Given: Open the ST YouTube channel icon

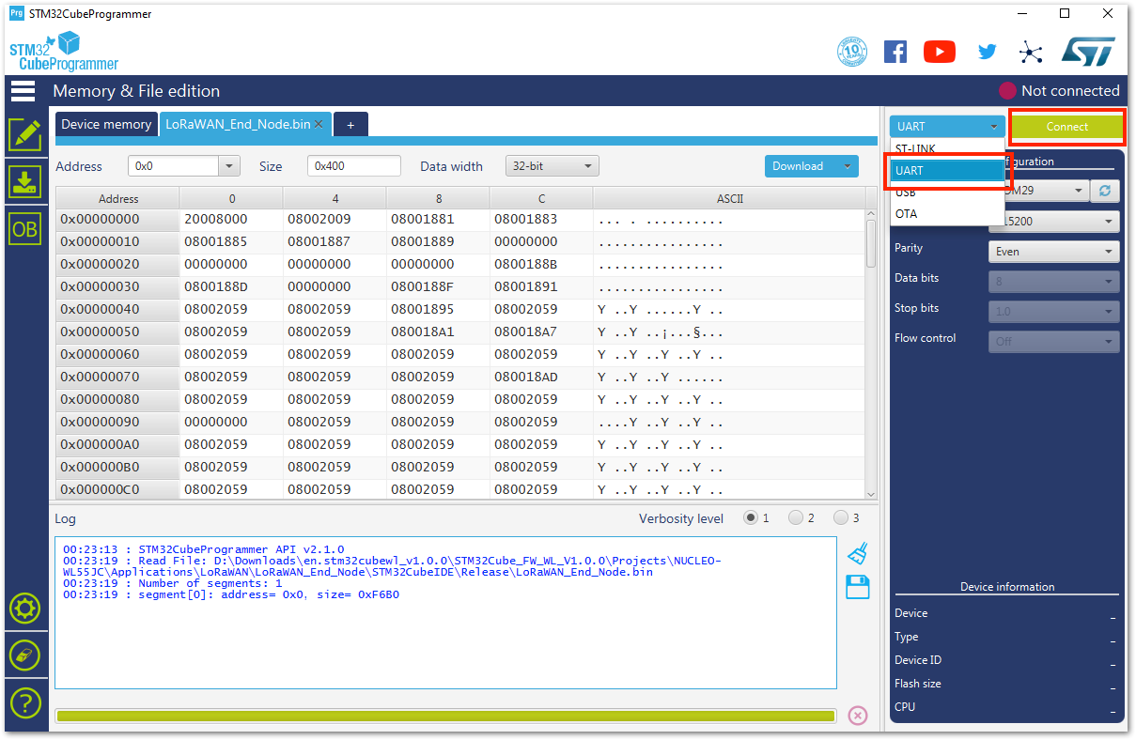Looking at the screenshot, I should coord(940,52).
